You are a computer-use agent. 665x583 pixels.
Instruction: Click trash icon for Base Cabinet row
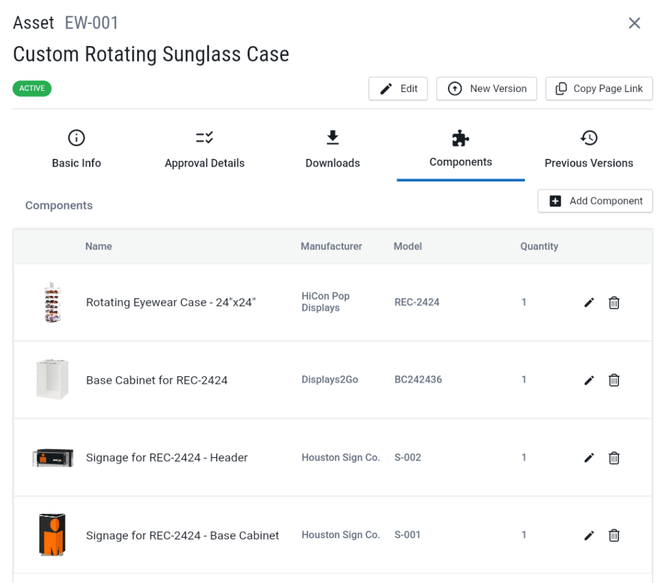click(614, 381)
